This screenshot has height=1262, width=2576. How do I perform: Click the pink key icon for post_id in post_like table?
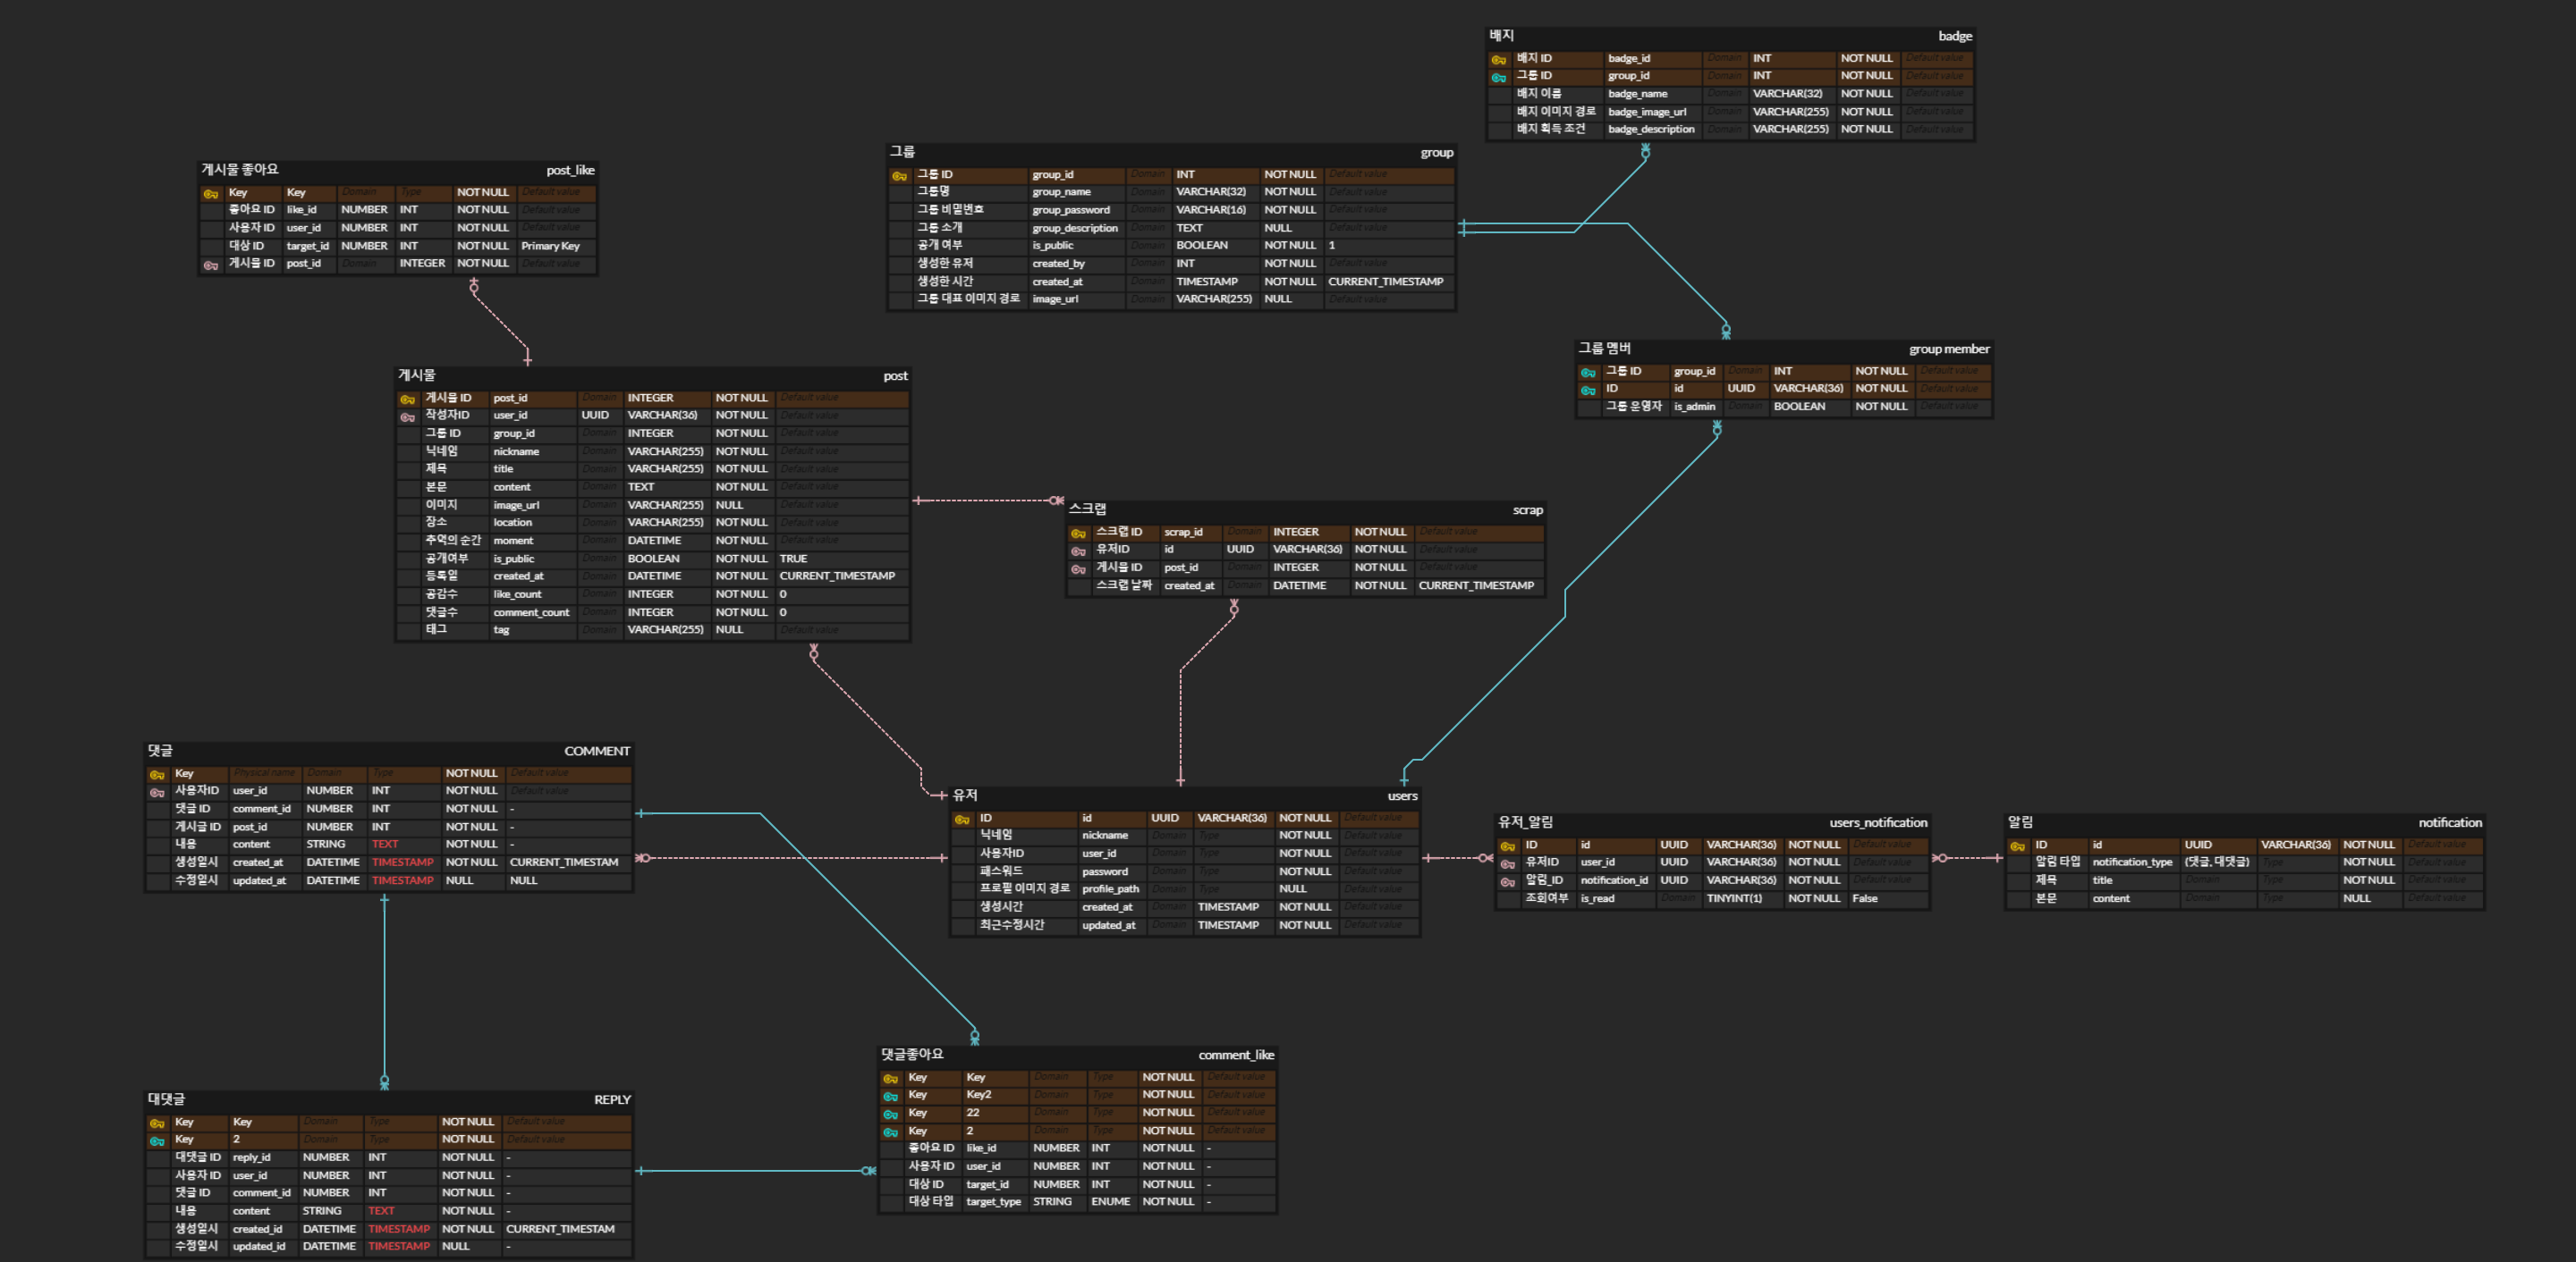tap(210, 265)
